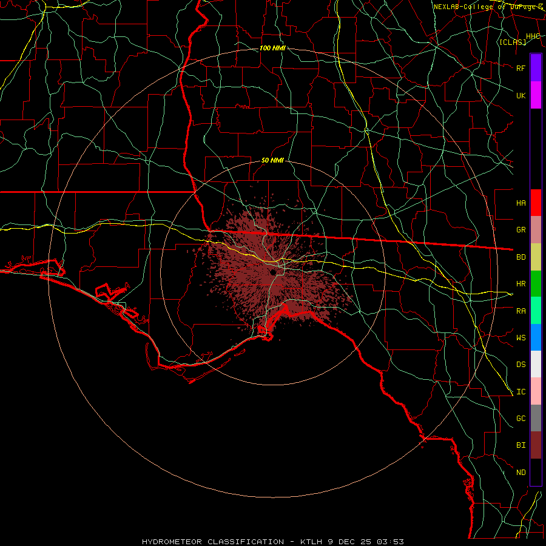546x546 pixels.
Task: Click the IC legend label
Action: pyautogui.click(x=521, y=392)
